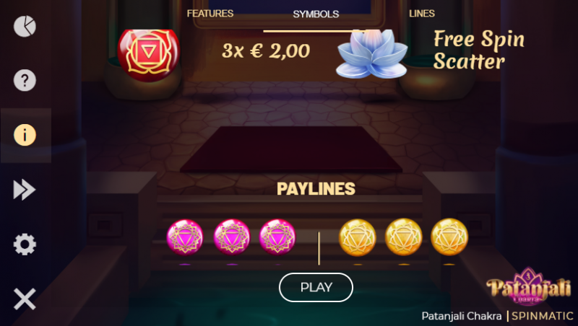Click the third pink chakra orb
Viewport: 578px width, 326px height.
[x=277, y=237]
